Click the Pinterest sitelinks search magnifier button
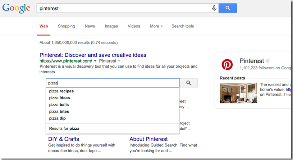This screenshot has width=293, height=160. (x=188, y=83)
